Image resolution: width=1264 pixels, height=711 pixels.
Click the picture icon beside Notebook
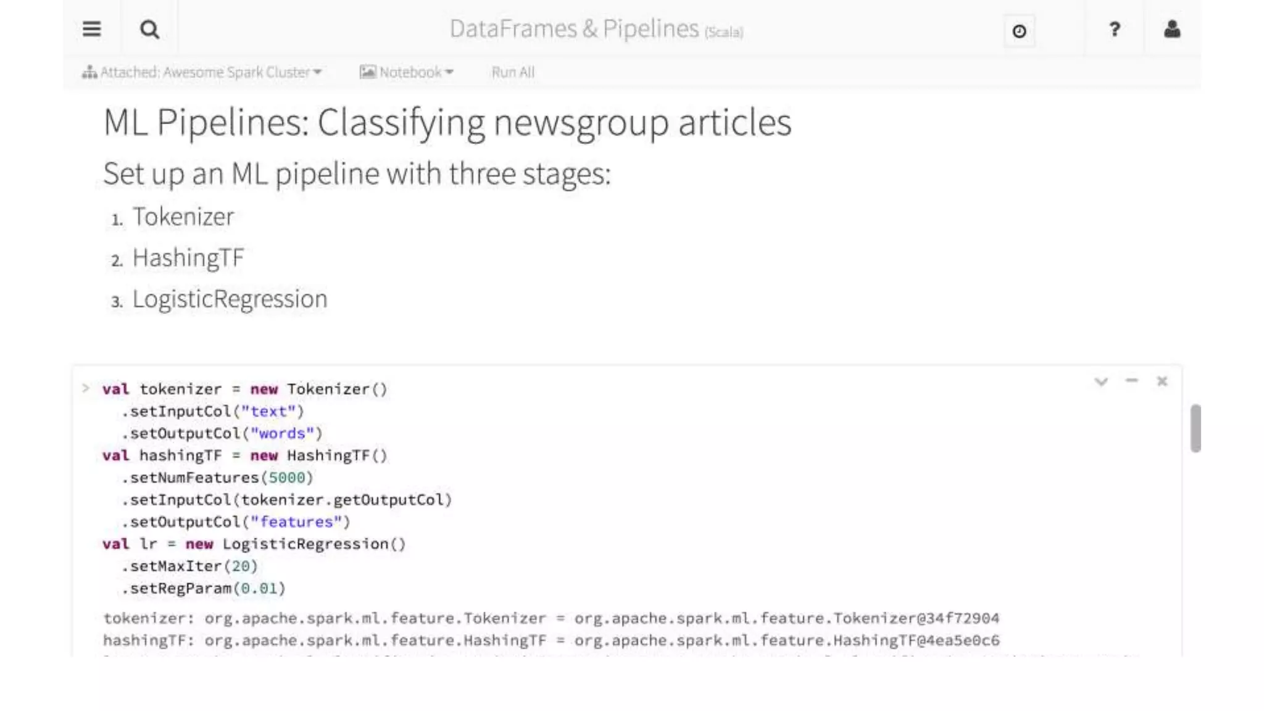[x=367, y=72]
